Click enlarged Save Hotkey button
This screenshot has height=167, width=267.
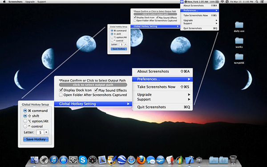tap(36, 139)
